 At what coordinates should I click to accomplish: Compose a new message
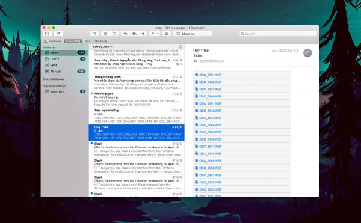[x=58, y=34]
